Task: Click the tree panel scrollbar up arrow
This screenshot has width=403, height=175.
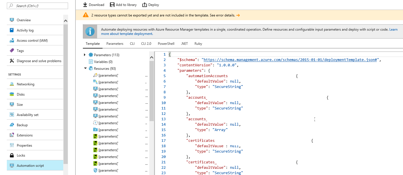Action: tap(152, 58)
